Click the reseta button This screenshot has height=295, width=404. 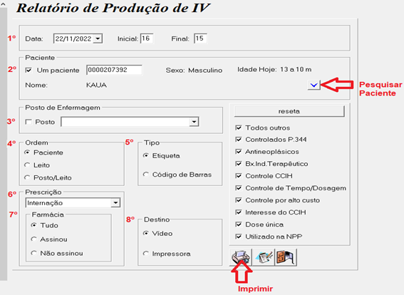[289, 111]
